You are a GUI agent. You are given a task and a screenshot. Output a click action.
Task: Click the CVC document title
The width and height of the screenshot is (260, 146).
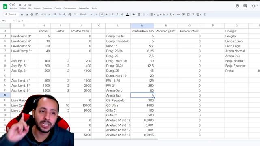[12, 4]
